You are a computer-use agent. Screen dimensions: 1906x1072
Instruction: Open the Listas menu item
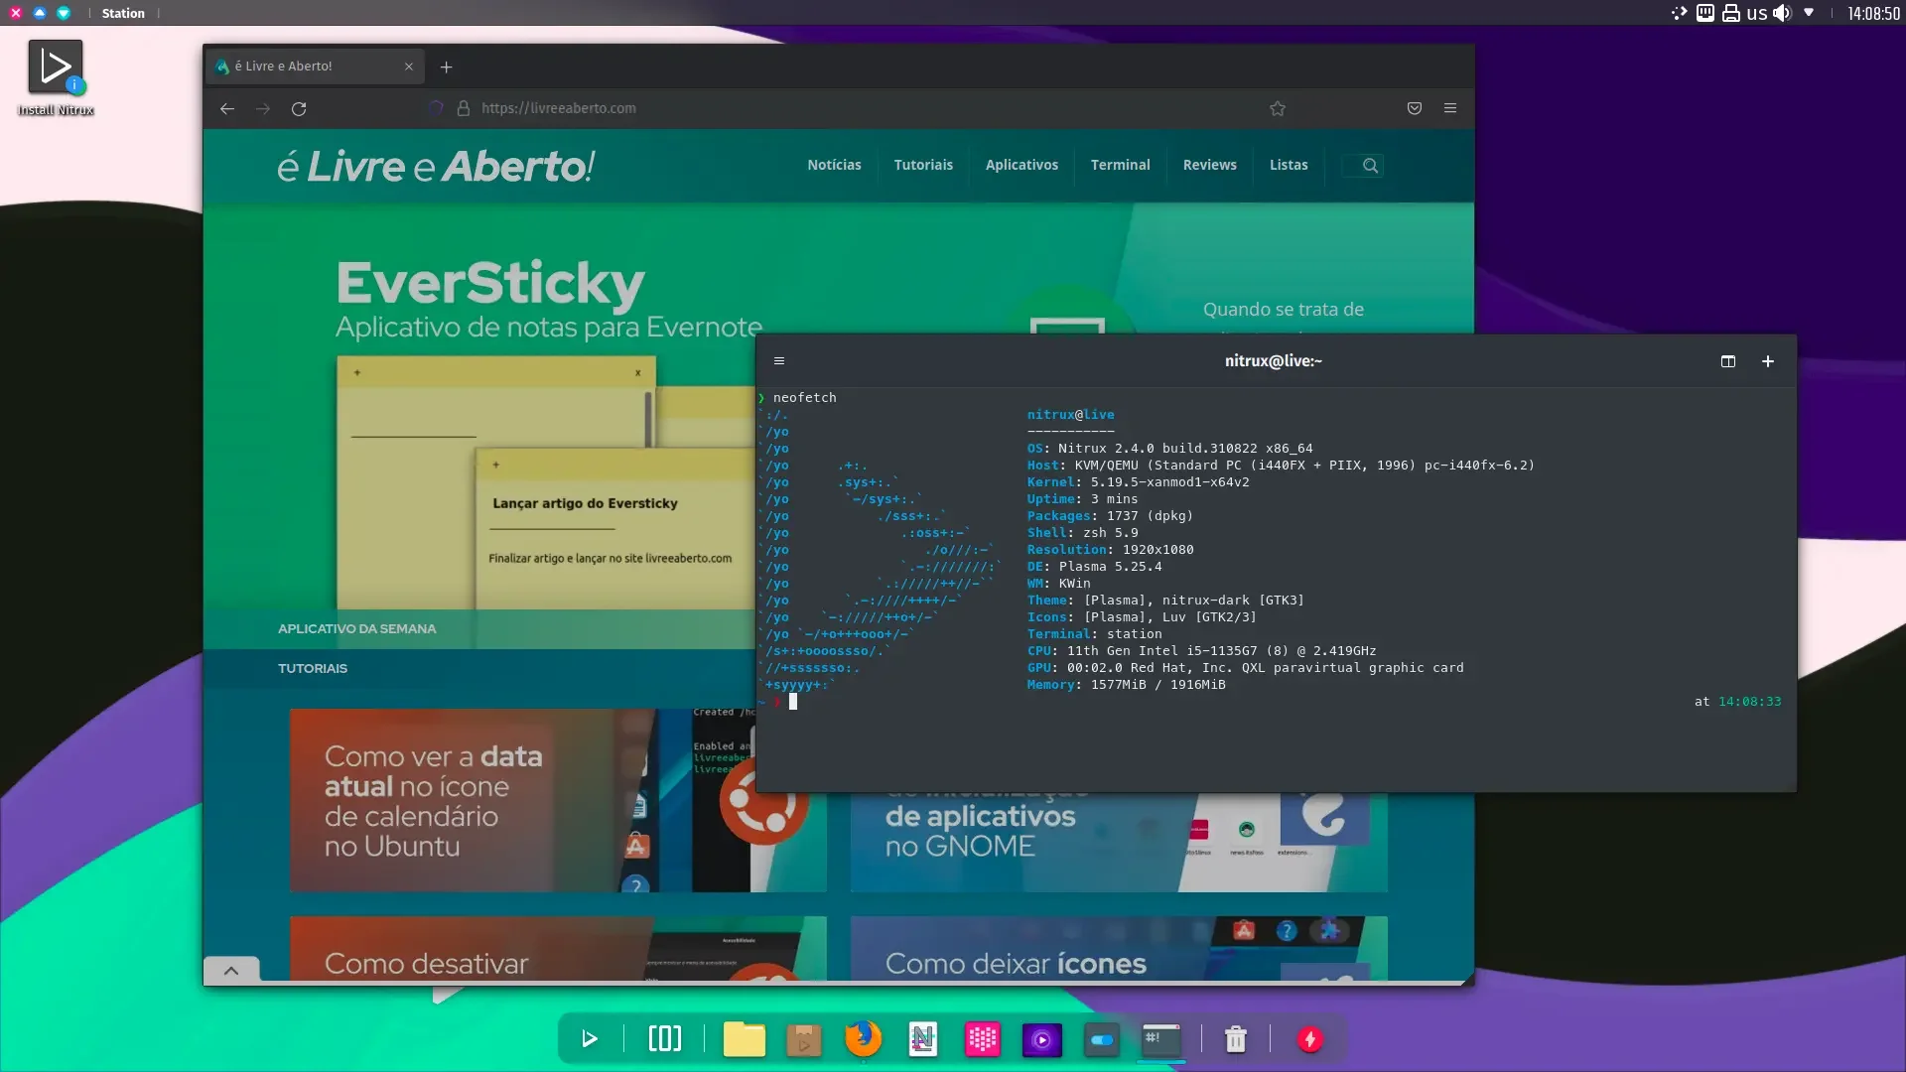click(1289, 165)
